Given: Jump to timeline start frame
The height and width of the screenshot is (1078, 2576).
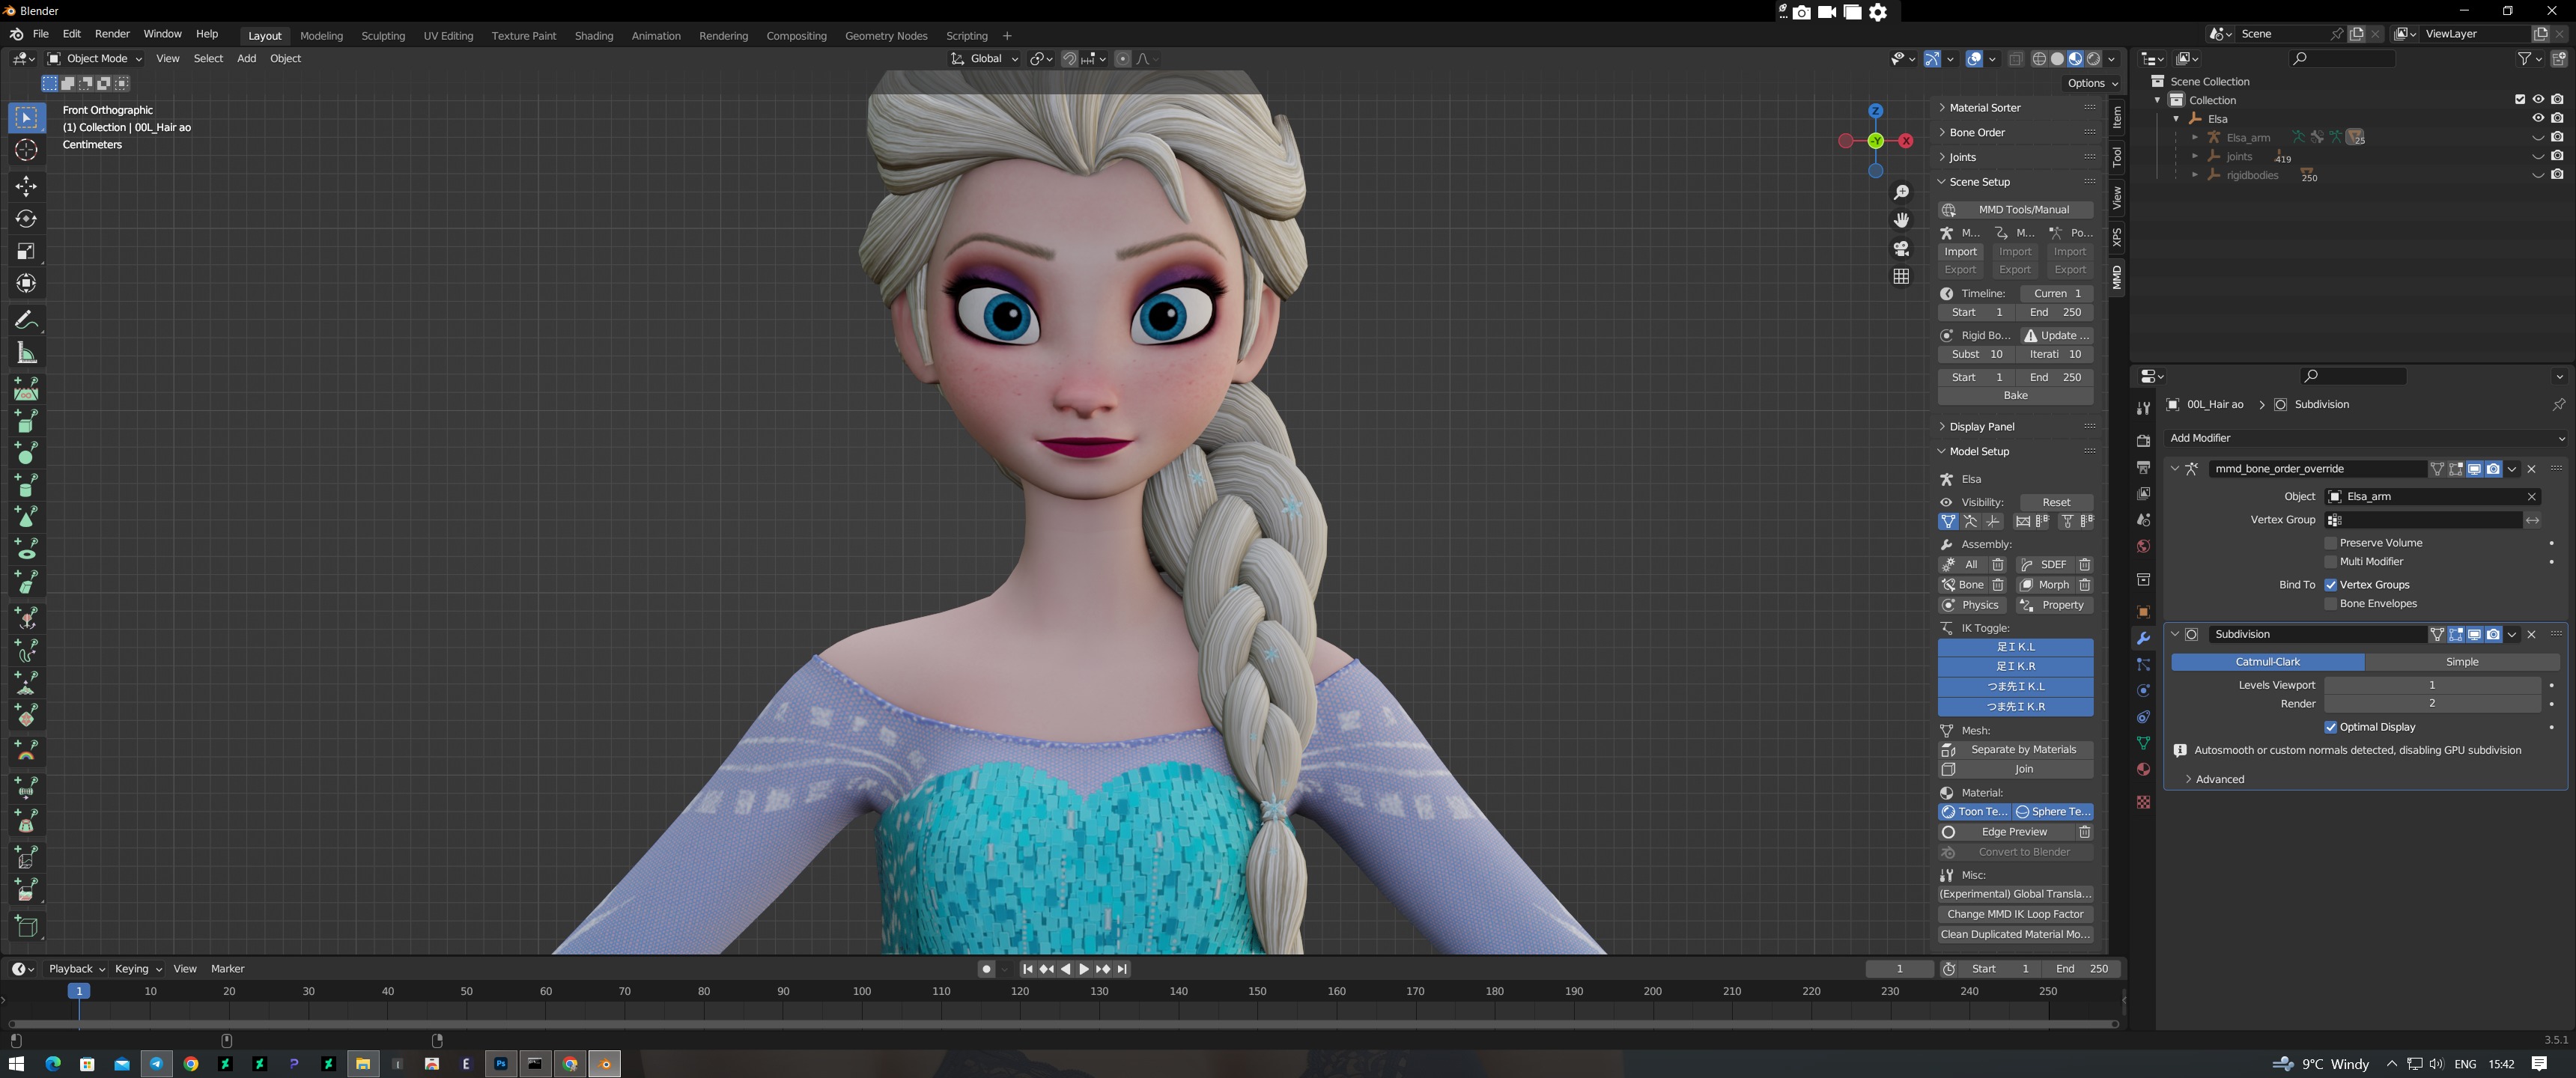Looking at the screenshot, I should [x=1027, y=969].
